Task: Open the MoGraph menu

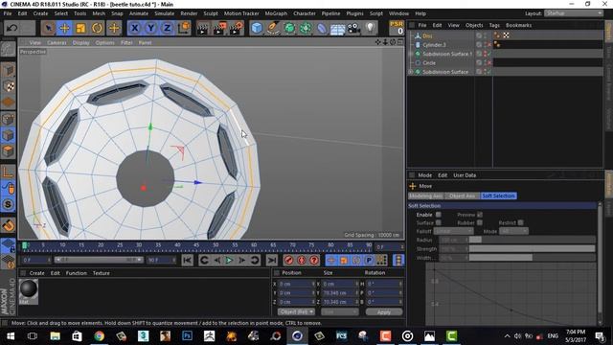Action: coord(276,13)
